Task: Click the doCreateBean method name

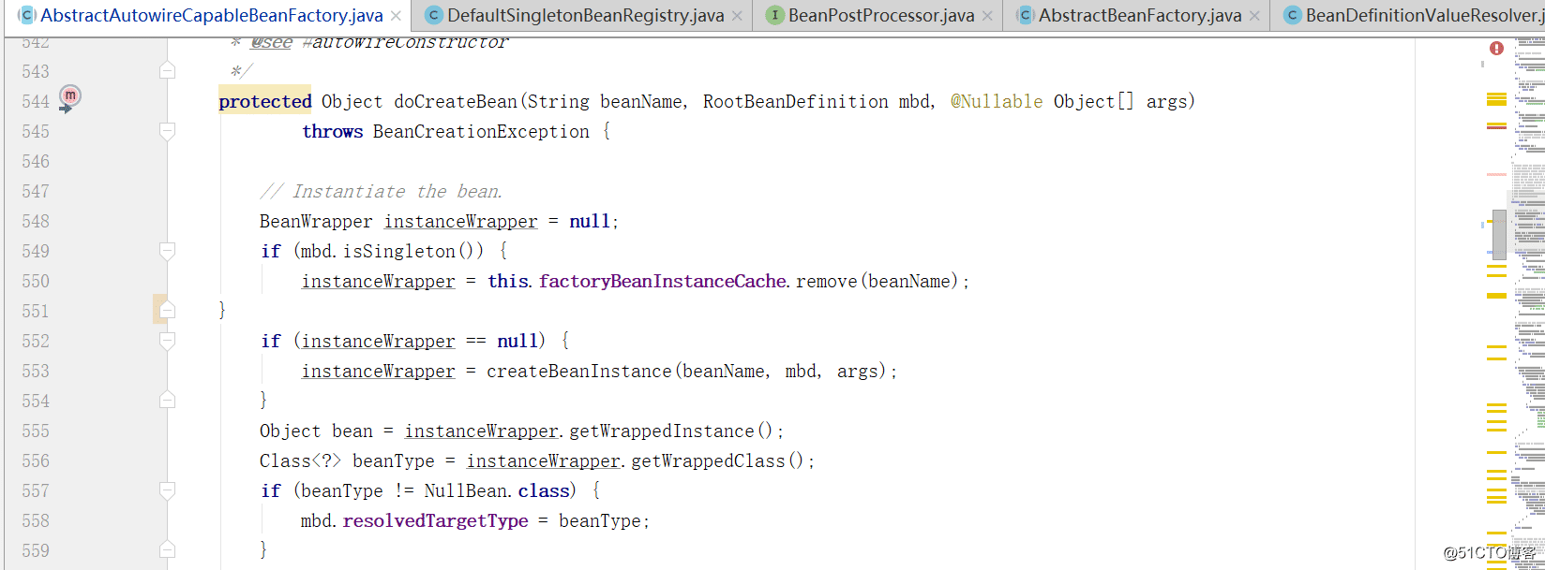Action: pos(455,102)
